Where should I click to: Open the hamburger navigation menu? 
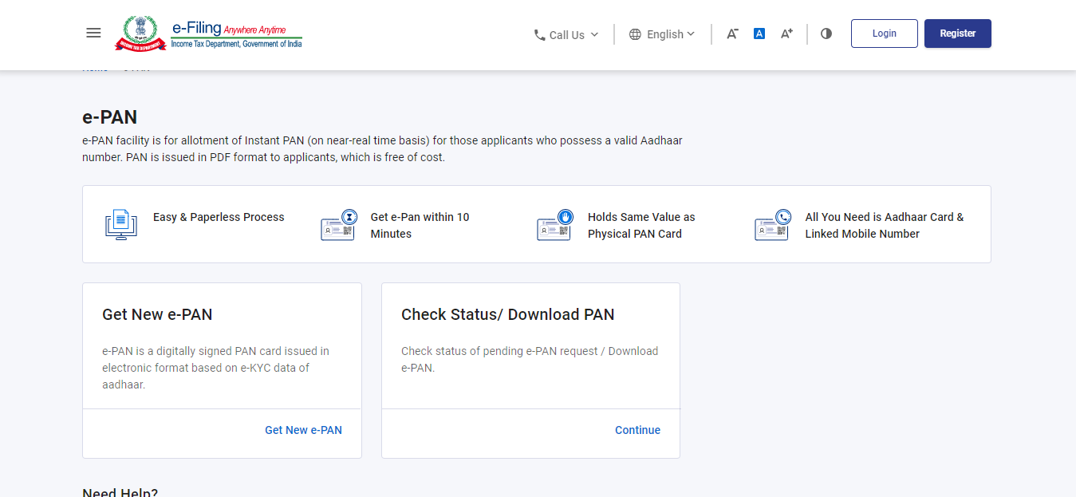(93, 33)
